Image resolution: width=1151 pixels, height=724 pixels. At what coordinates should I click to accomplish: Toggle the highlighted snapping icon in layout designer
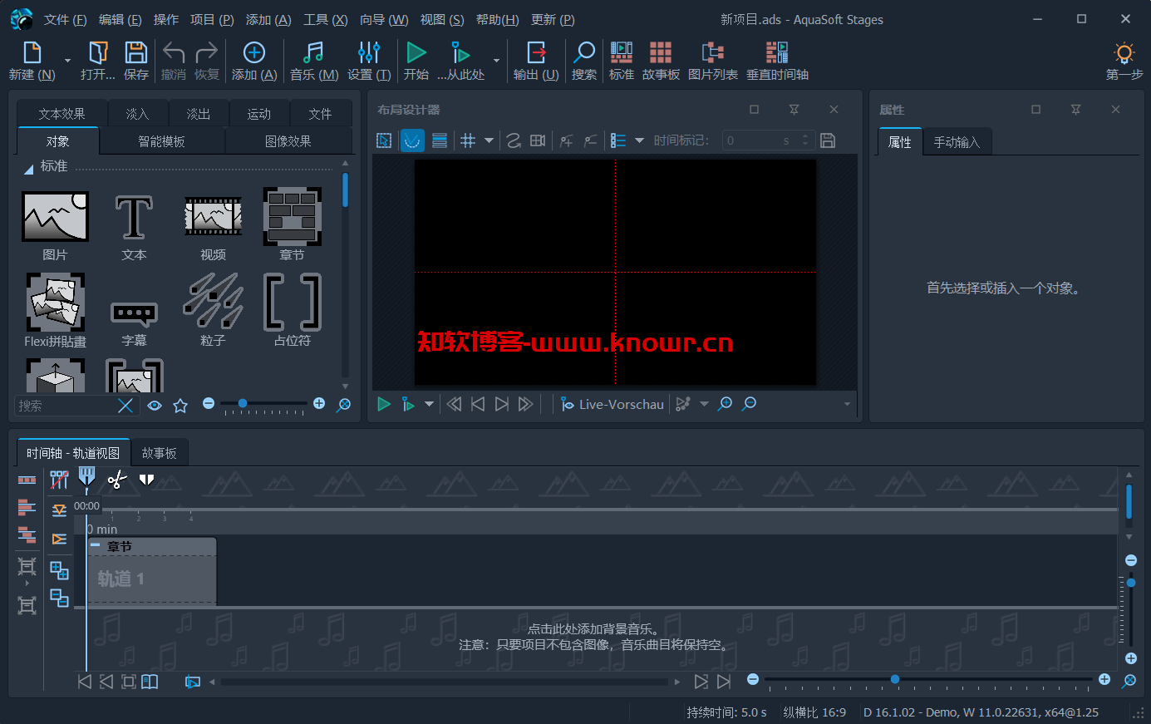point(412,140)
